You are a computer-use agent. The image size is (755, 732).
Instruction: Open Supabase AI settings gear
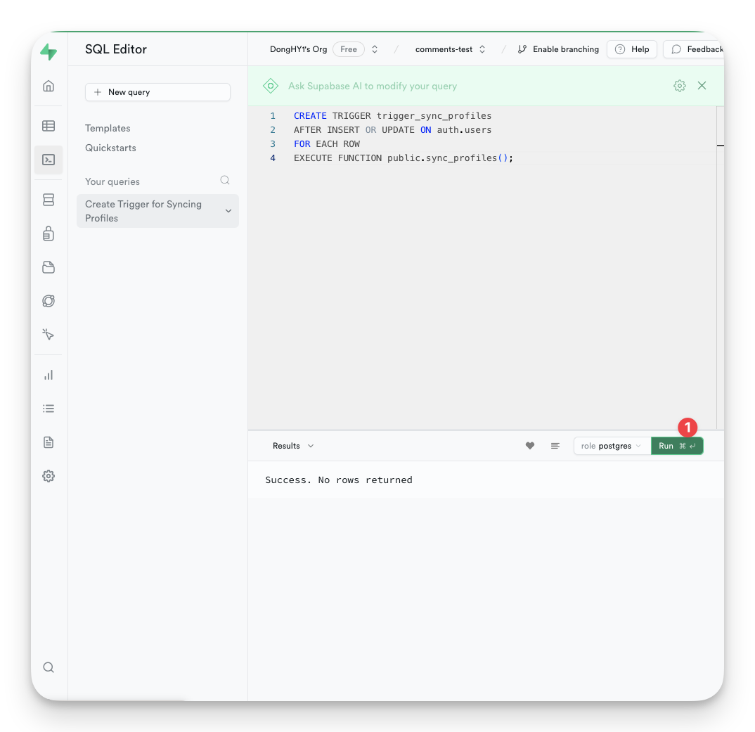coord(679,86)
